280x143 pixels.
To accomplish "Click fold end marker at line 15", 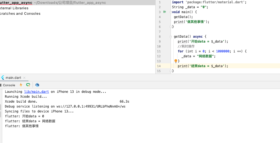I will point(171,71).
